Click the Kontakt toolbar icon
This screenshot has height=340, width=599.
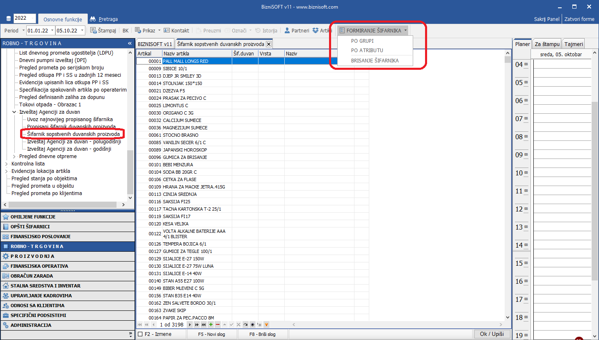click(167, 30)
